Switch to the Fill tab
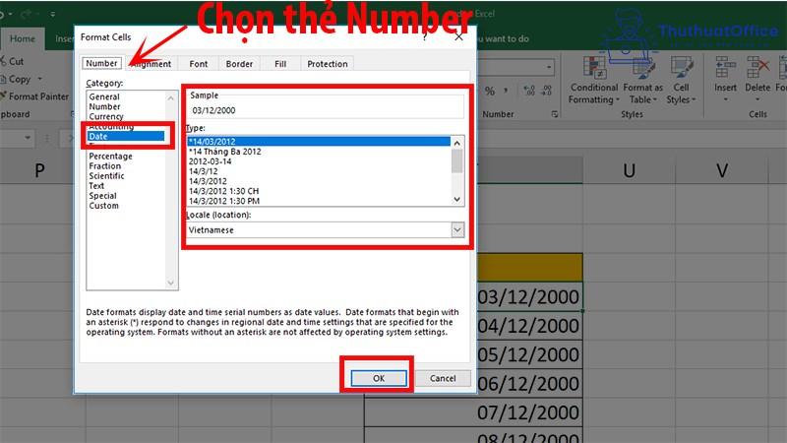 point(280,64)
